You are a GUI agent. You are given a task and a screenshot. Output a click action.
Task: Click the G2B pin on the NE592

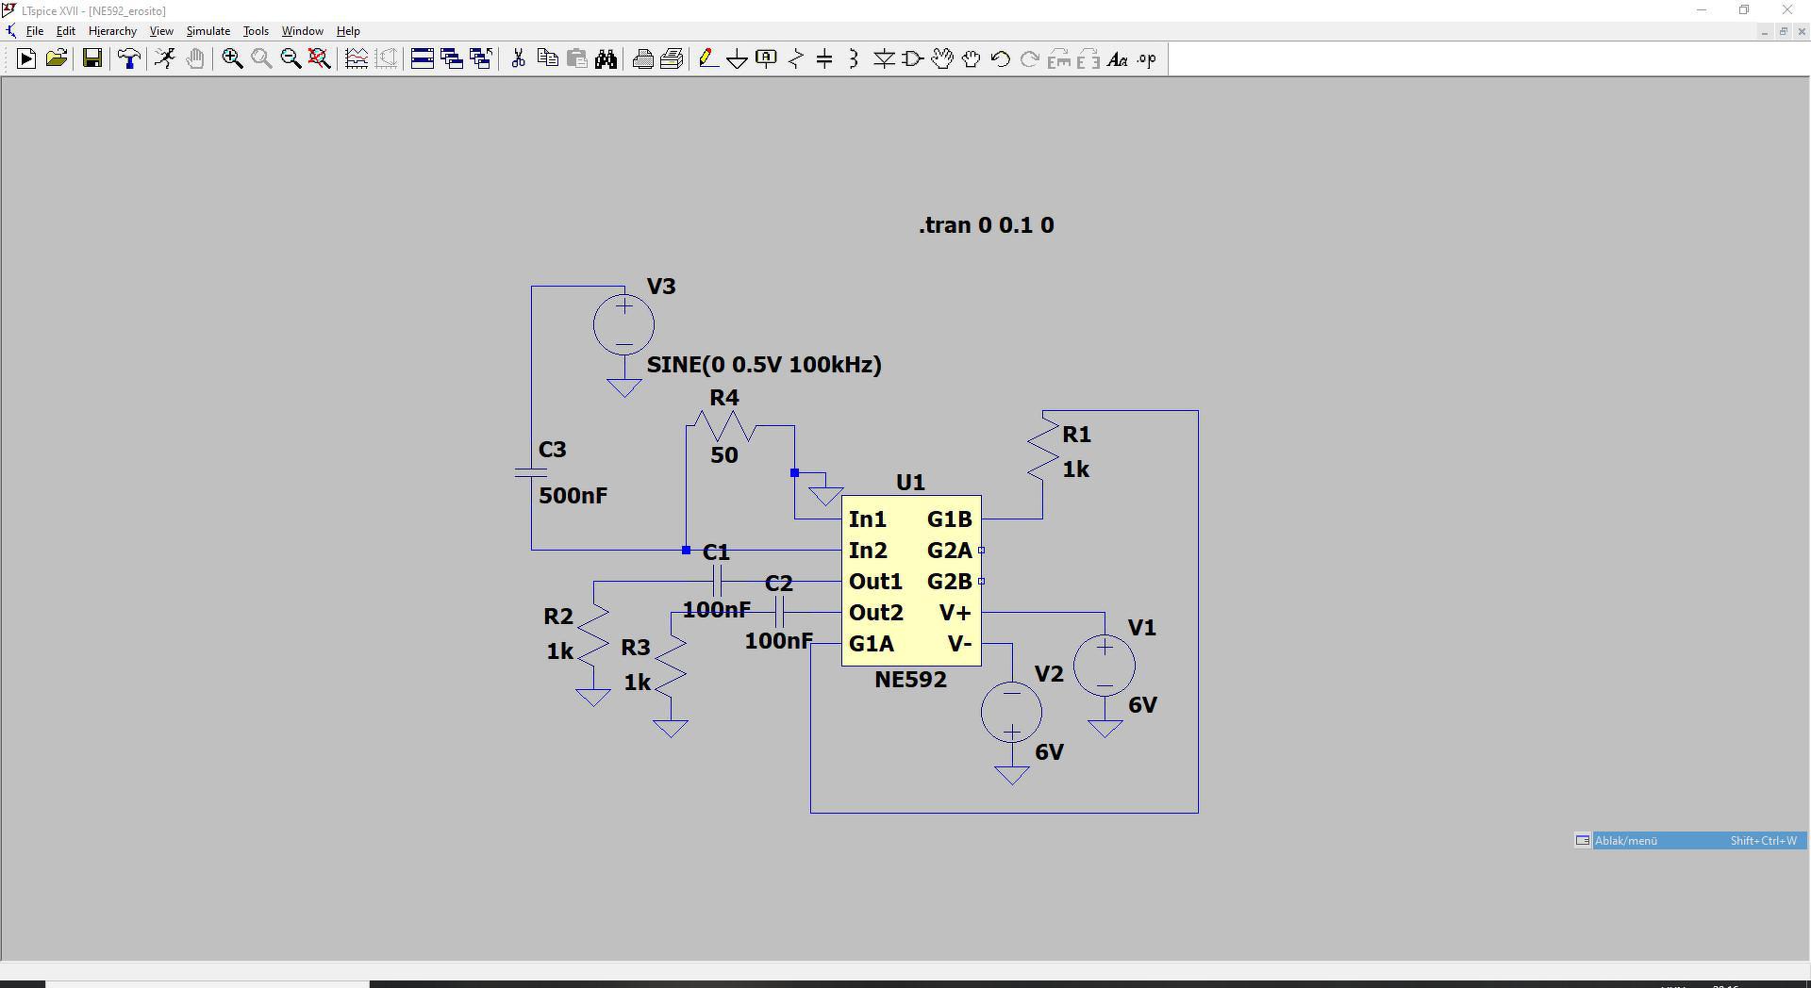[949, 582]
